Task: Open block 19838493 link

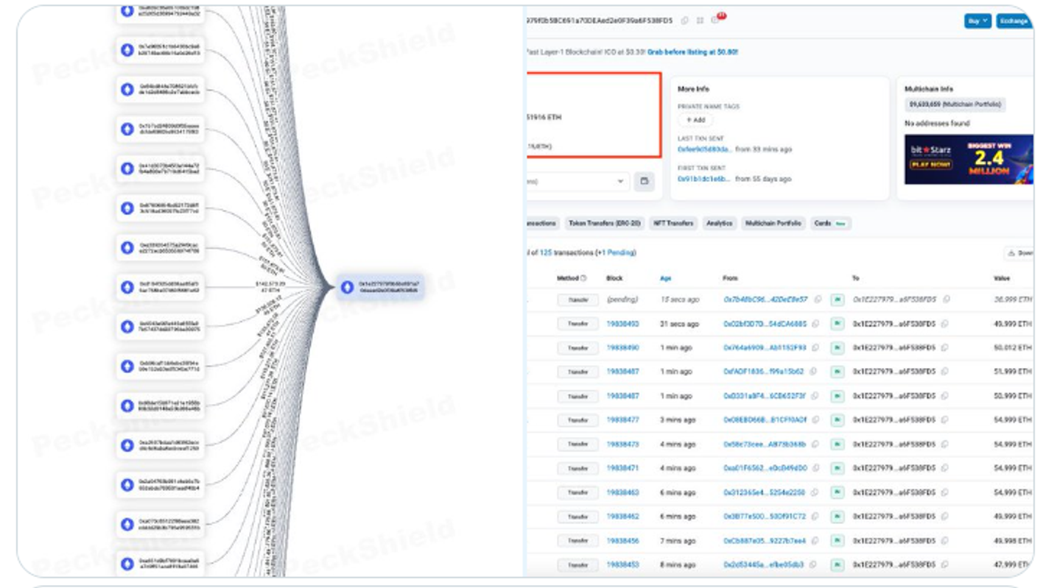Action: pos(622,324)
